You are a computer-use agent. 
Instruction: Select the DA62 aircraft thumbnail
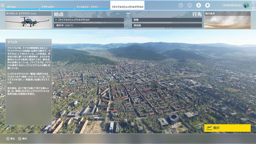coord(28,22)
